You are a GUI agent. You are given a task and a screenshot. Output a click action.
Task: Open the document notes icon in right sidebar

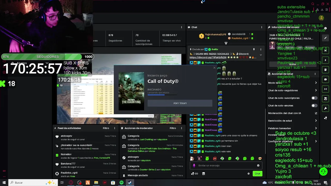(326, 70)
